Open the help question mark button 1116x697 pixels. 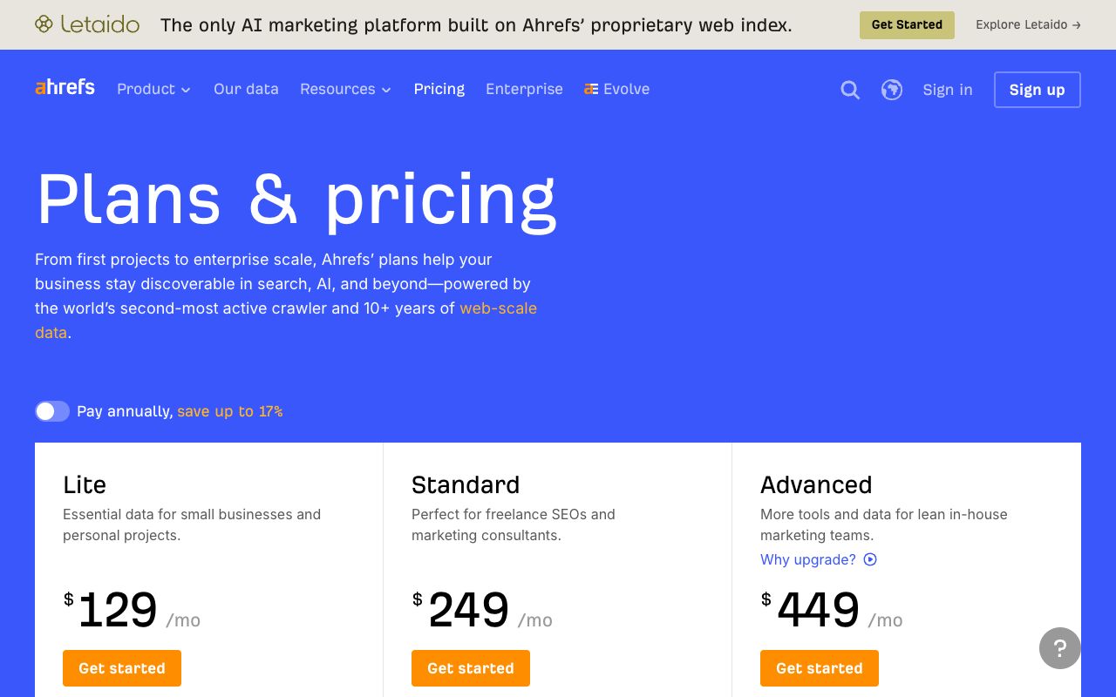1060,648
